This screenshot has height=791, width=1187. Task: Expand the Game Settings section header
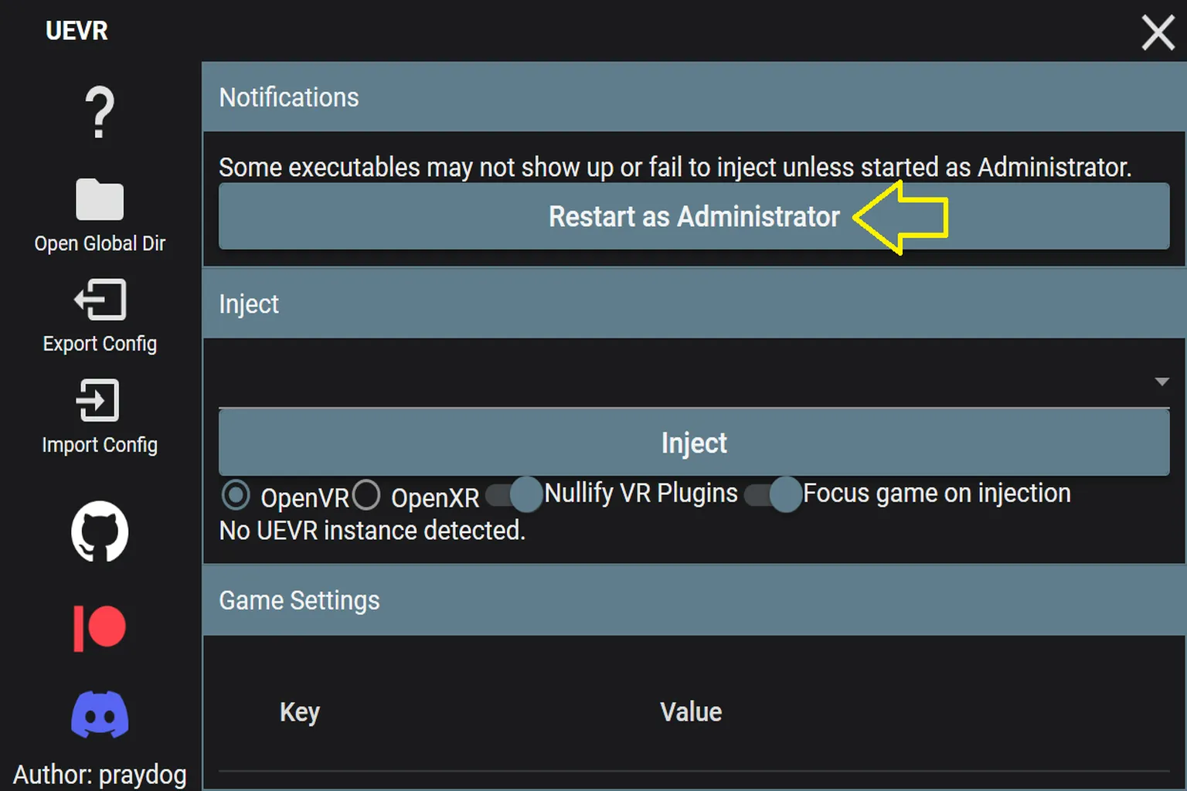click(694, 600)
